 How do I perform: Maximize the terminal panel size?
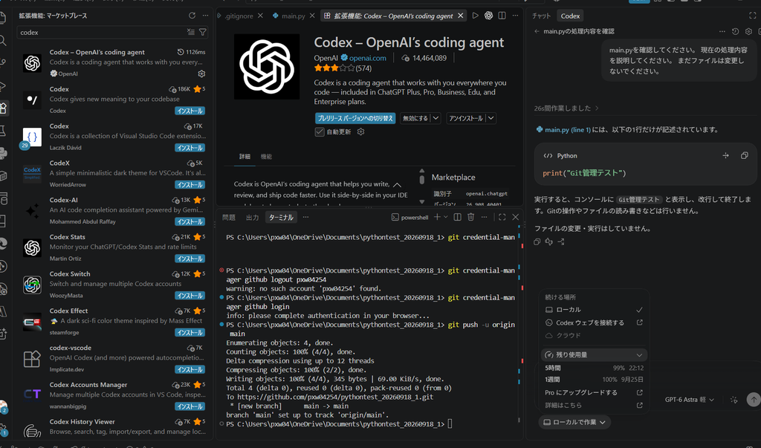click(x=502, y=217)
